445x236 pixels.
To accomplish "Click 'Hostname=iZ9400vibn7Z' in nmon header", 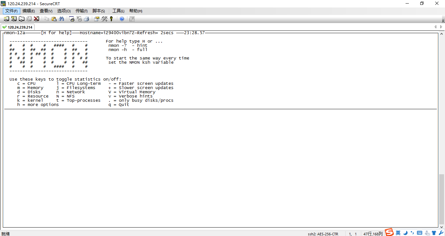I will click(x=107, y=33).
